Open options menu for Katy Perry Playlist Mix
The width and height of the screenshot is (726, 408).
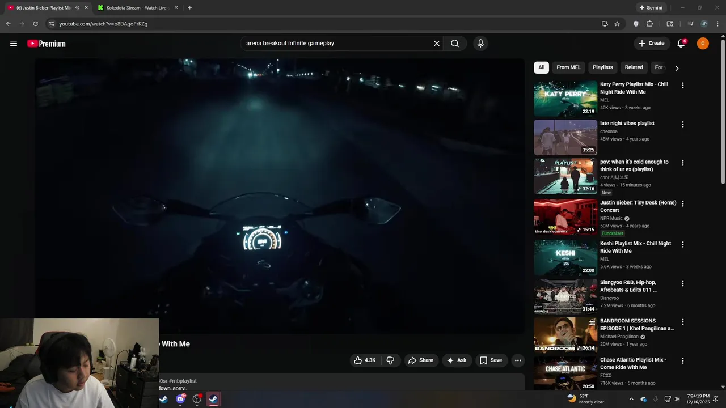[x=683, y=86]
